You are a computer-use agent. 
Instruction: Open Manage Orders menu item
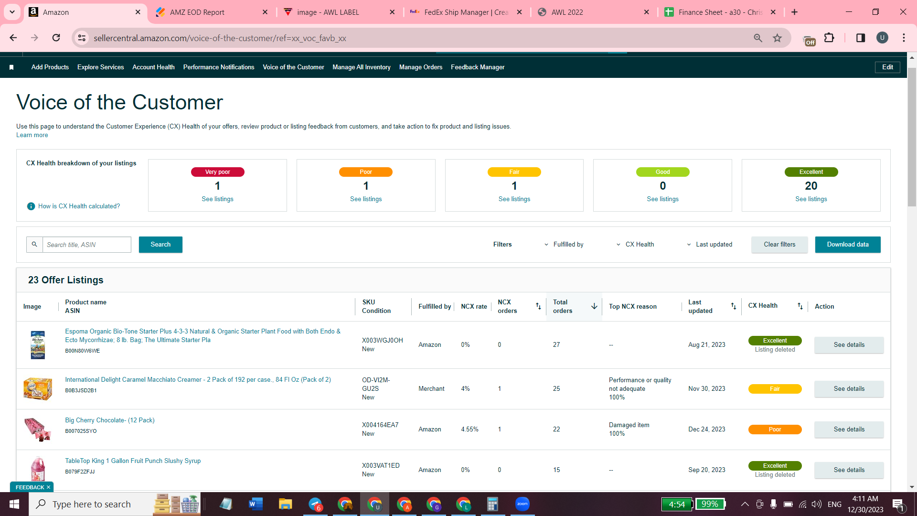click(x=421, y=67)
